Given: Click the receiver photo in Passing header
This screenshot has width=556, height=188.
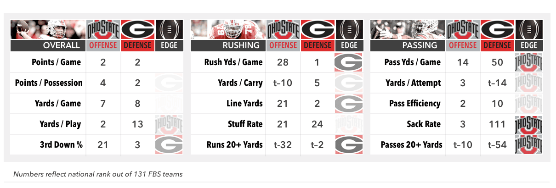Looking at the screenshot, I should (x=408, y=30).
